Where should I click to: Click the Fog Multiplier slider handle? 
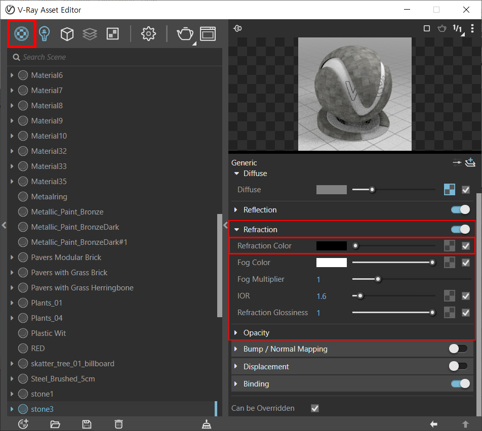378,279
